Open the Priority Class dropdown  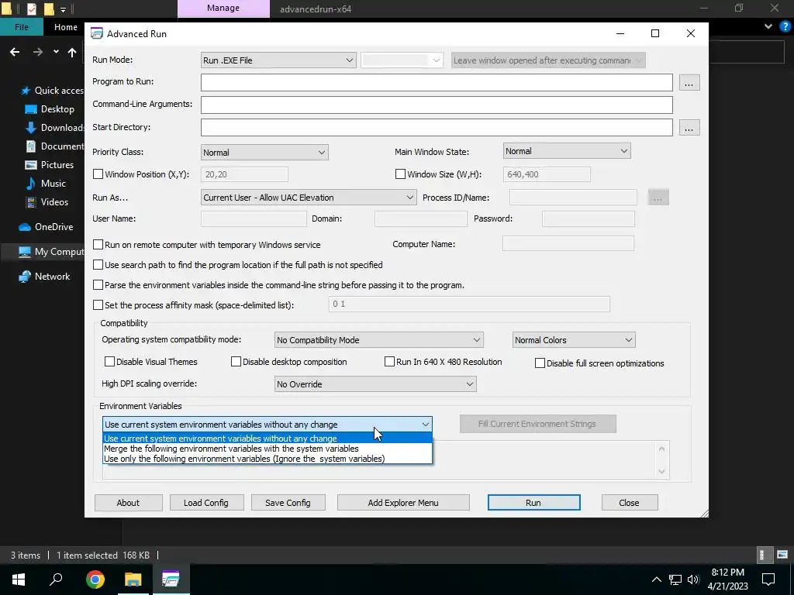point(264,153)
